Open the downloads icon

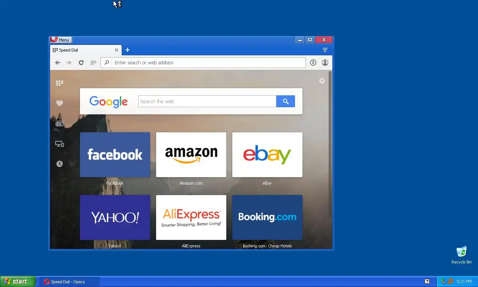click(x=313, y=63)
